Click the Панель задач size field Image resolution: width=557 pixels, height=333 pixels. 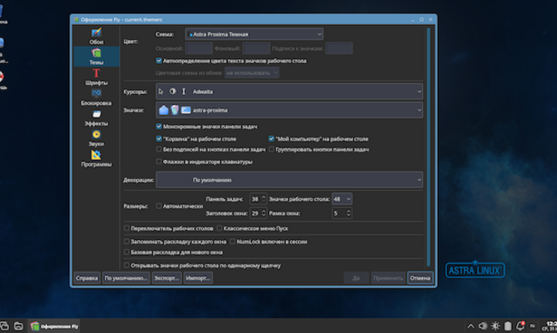pos(254,199)
